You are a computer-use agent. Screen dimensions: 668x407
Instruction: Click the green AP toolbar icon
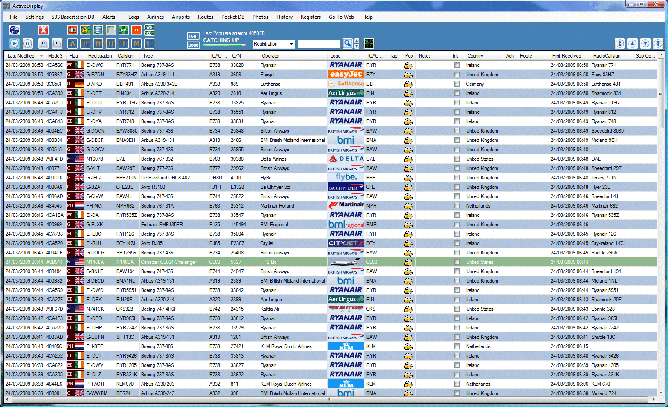123,30
